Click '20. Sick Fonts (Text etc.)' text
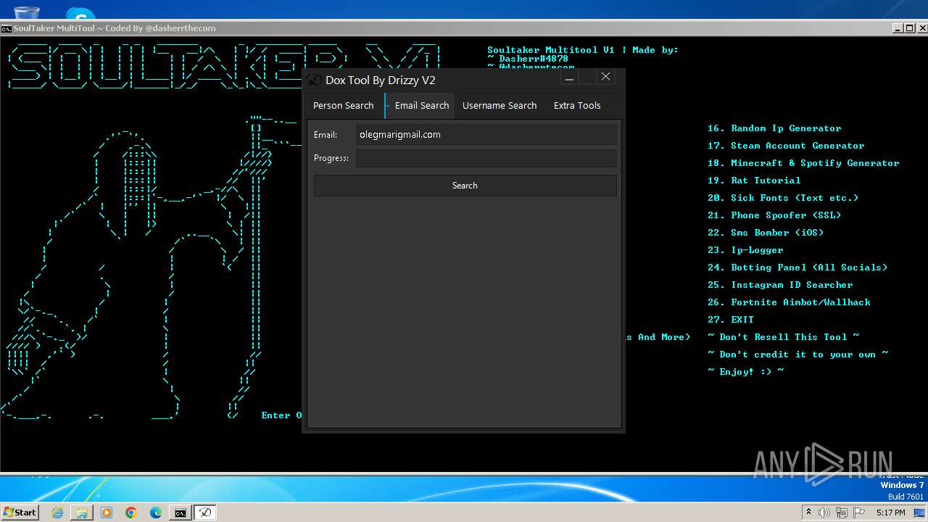Image resolution: width=928 pixels, height=522 pixels. [x=783, y=198]
